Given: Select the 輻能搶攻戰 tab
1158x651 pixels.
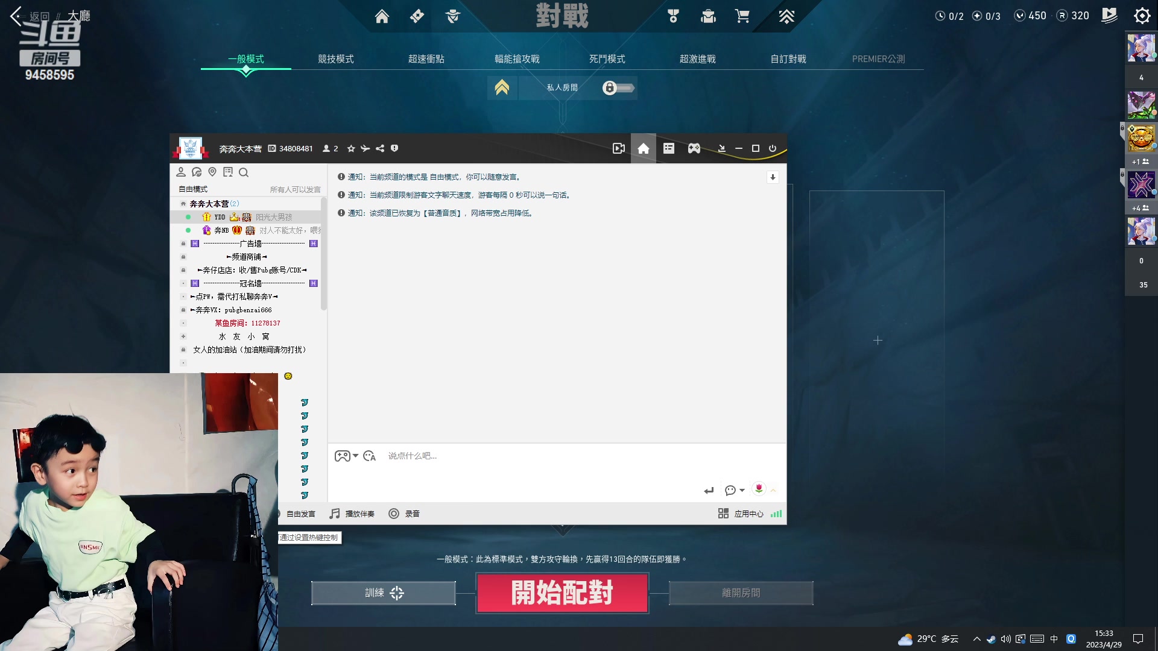Looking at the screenshot, I should [517, 59].
